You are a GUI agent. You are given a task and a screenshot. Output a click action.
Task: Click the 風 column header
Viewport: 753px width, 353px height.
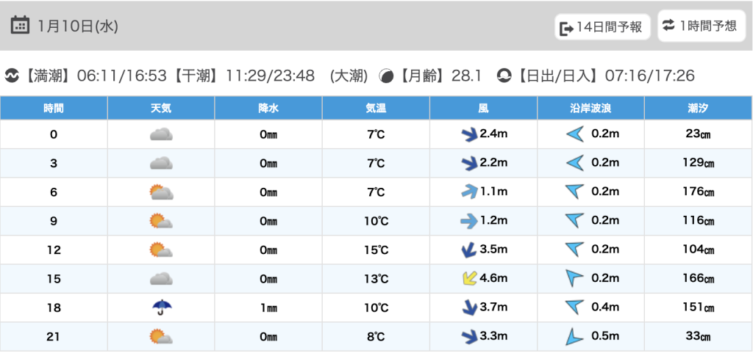[x=483, y=108]
